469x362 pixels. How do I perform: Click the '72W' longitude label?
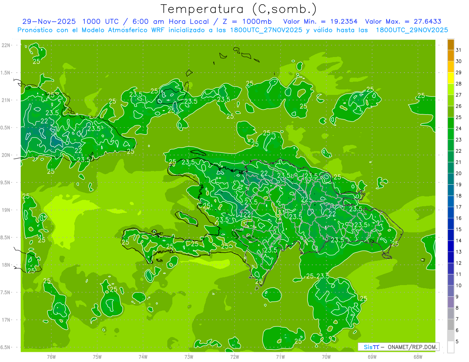click(235, 357)
